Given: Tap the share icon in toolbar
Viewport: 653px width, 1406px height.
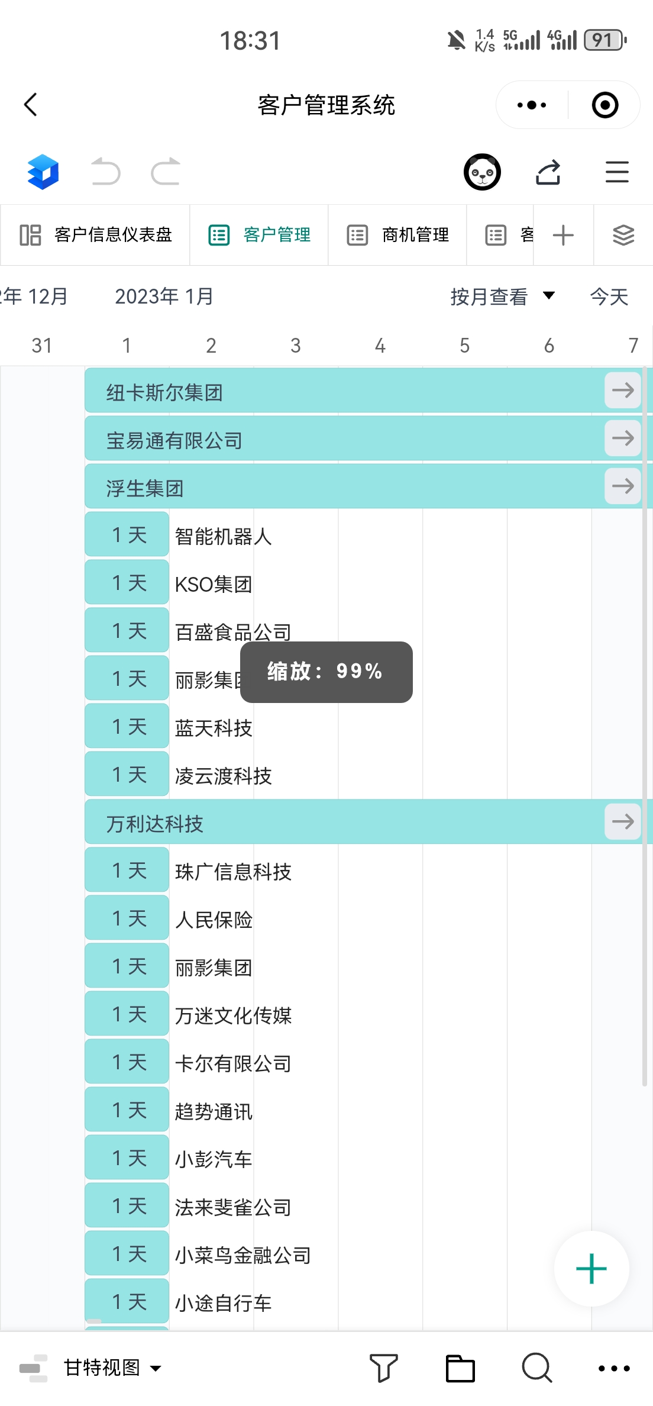Looking at the screenshot, I should click(x=548, y=172).
